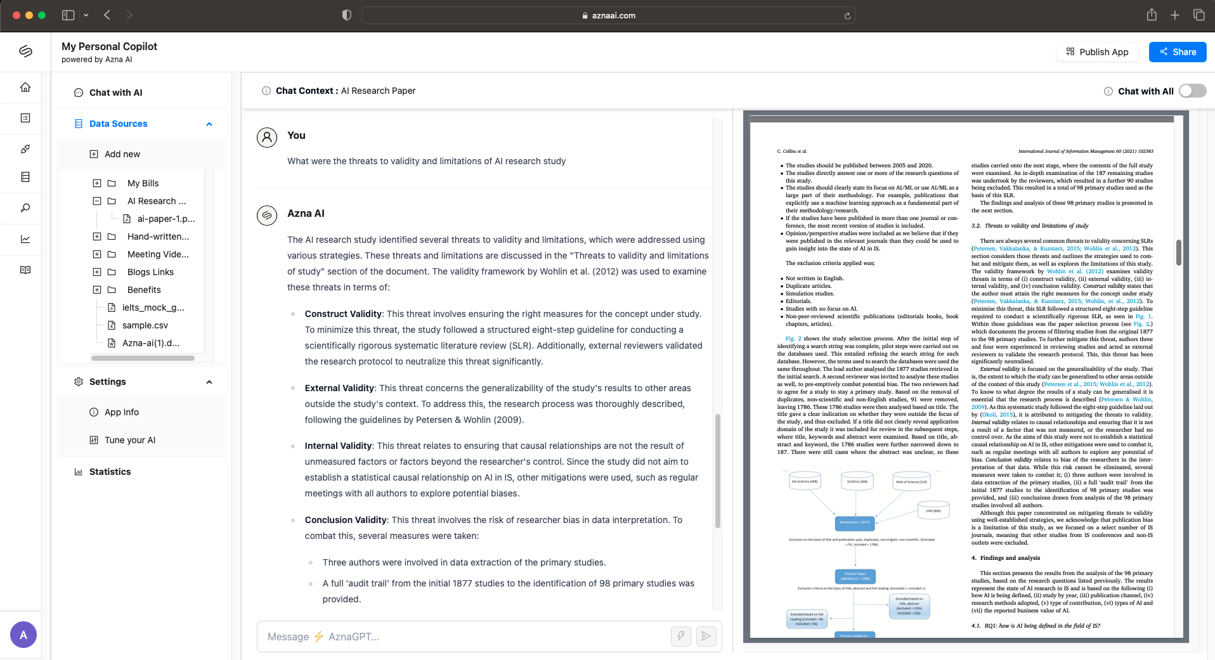Click the send message arrow button
Viewport: 1215px width, 660px height.
pos(706,636)
